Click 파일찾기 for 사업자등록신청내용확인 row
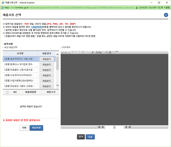Viewport: 171px width, 147px height. click(x=47, y=81)
